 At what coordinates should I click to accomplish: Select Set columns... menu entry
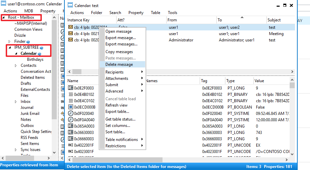[x=122, y=126]
